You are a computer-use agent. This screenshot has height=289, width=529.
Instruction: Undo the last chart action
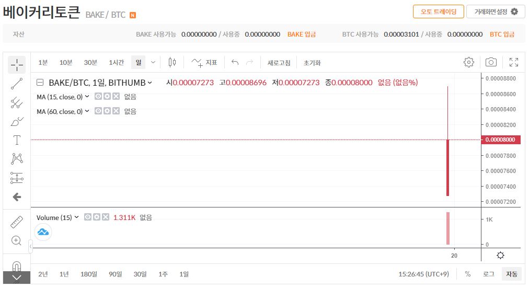[235, 62]
